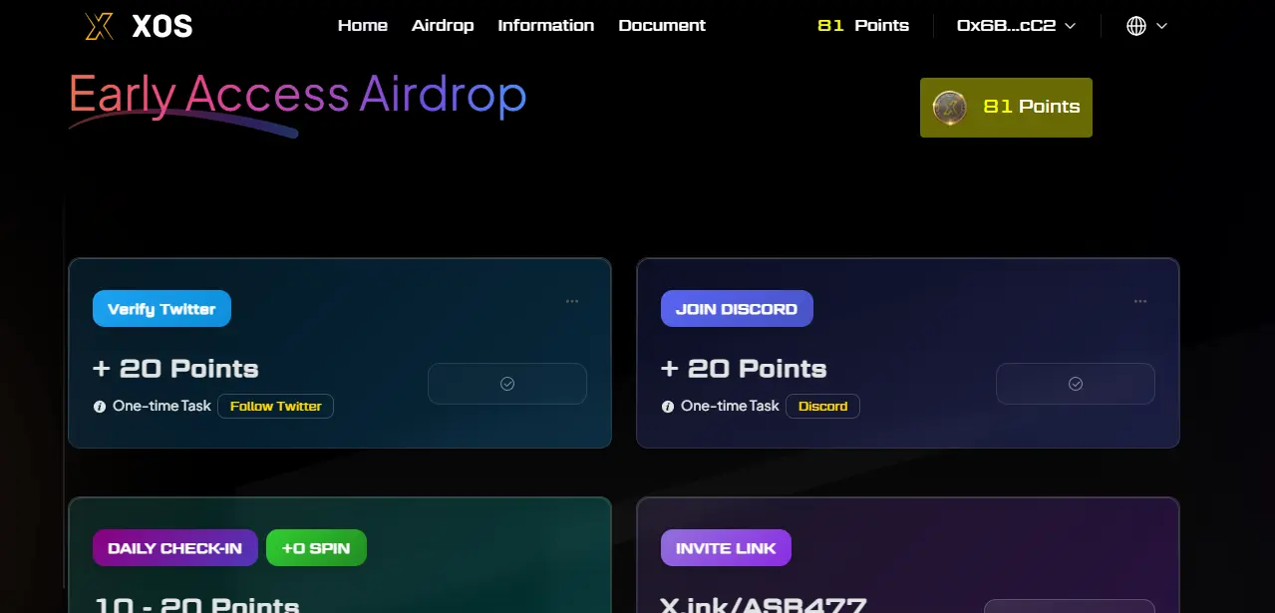Go to the Home menu item

point(363,26)
